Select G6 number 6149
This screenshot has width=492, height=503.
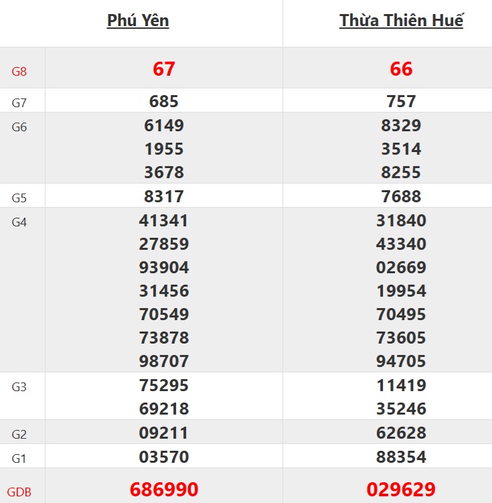164,125
